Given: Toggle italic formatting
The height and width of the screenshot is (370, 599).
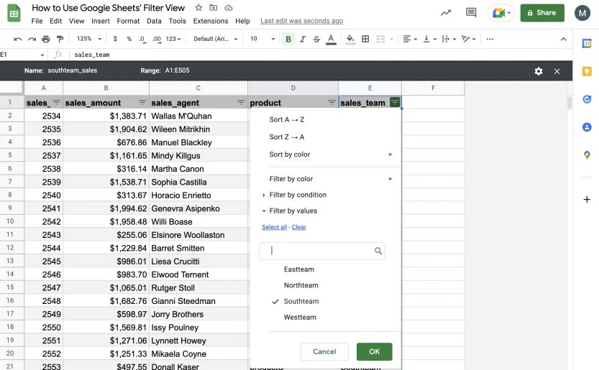Looking at the screenshot, I should (303, 39).
